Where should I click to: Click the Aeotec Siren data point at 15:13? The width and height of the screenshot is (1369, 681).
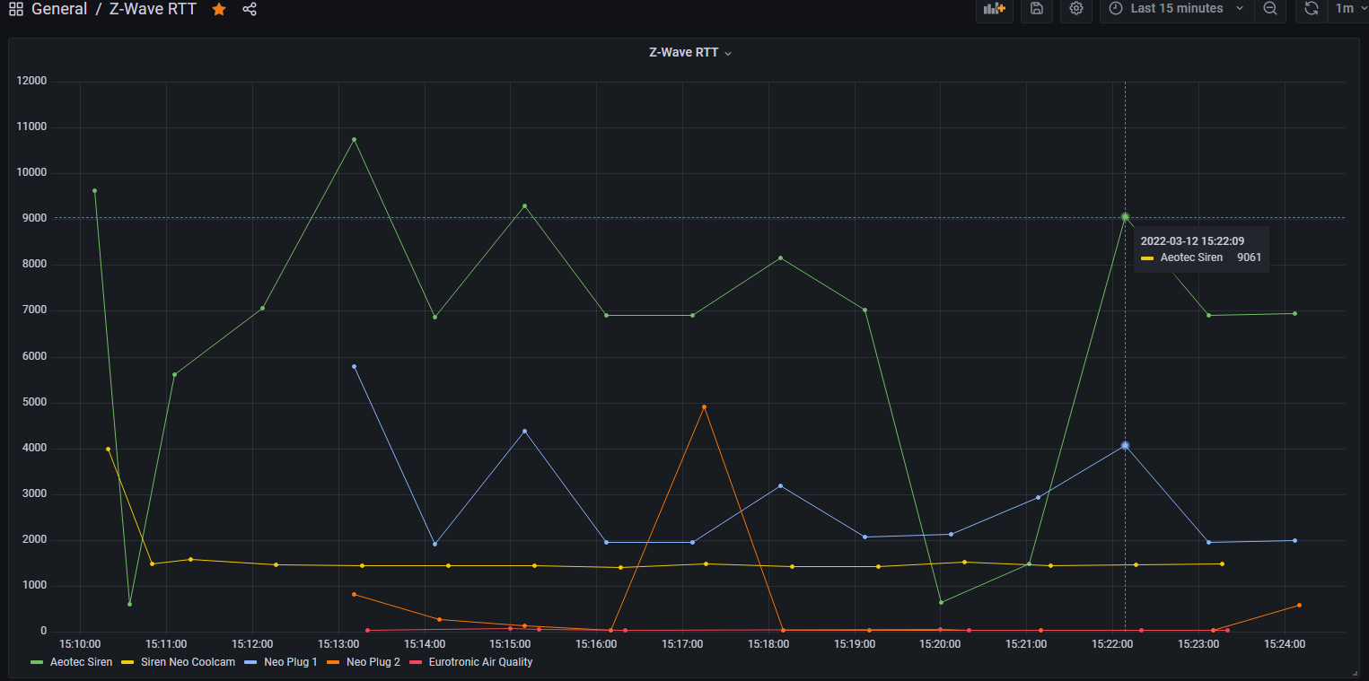354,139
